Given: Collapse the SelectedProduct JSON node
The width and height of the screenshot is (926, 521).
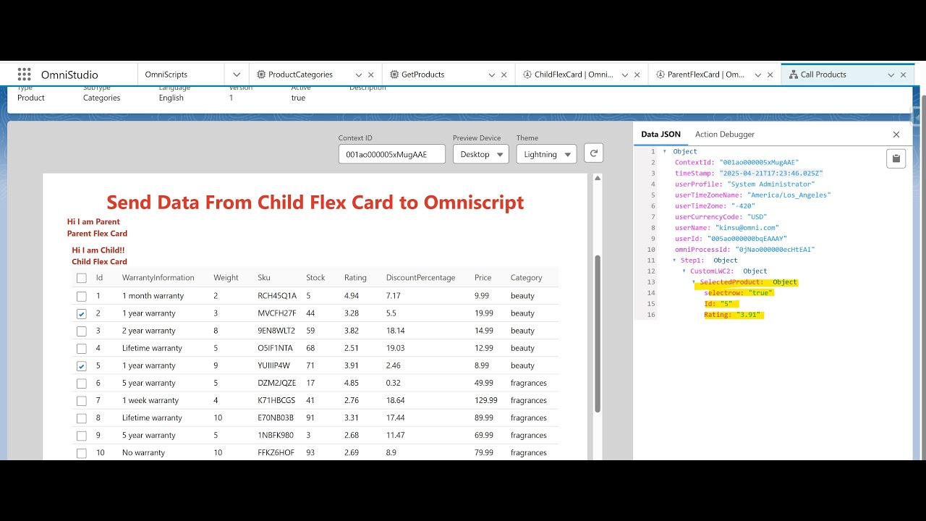Looking at the screenshot, I should click(693, 282).
